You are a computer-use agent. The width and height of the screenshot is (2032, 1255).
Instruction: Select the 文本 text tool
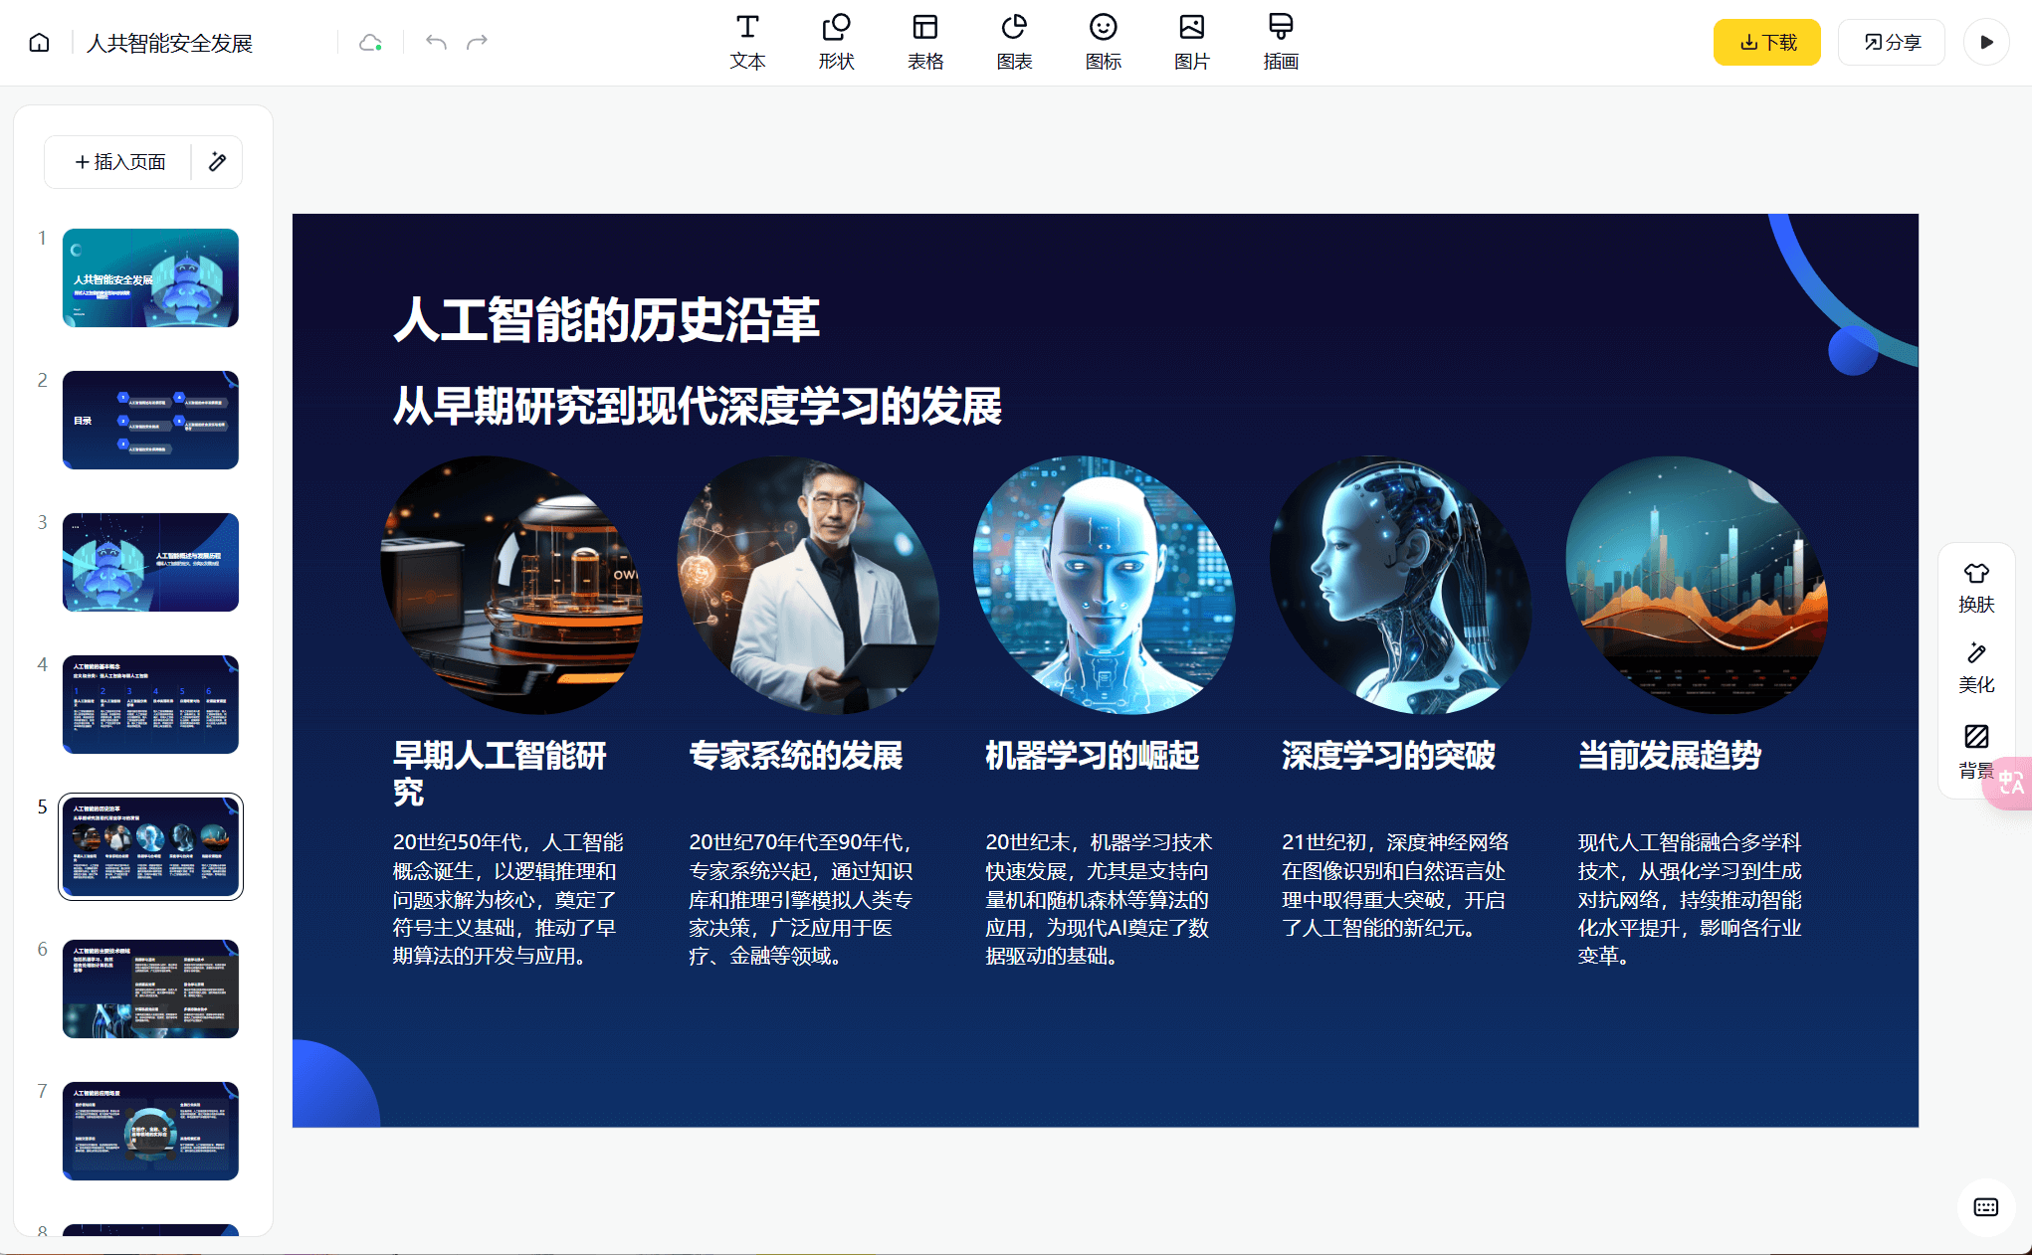coord(747,42)
